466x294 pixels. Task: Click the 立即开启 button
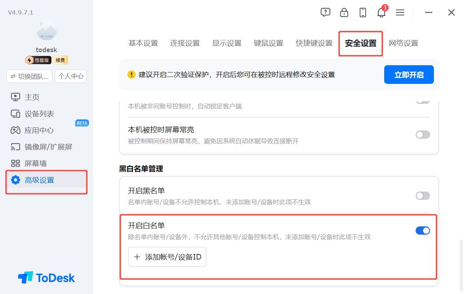(409, 75)
